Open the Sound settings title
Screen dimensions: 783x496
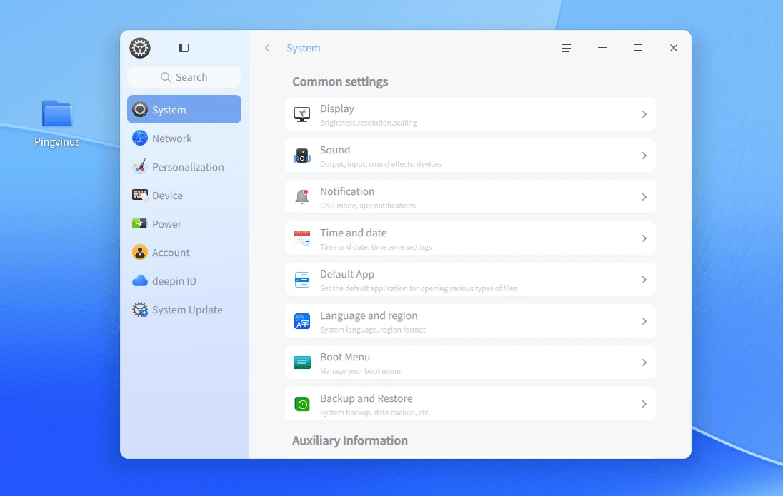click(335, 150)
